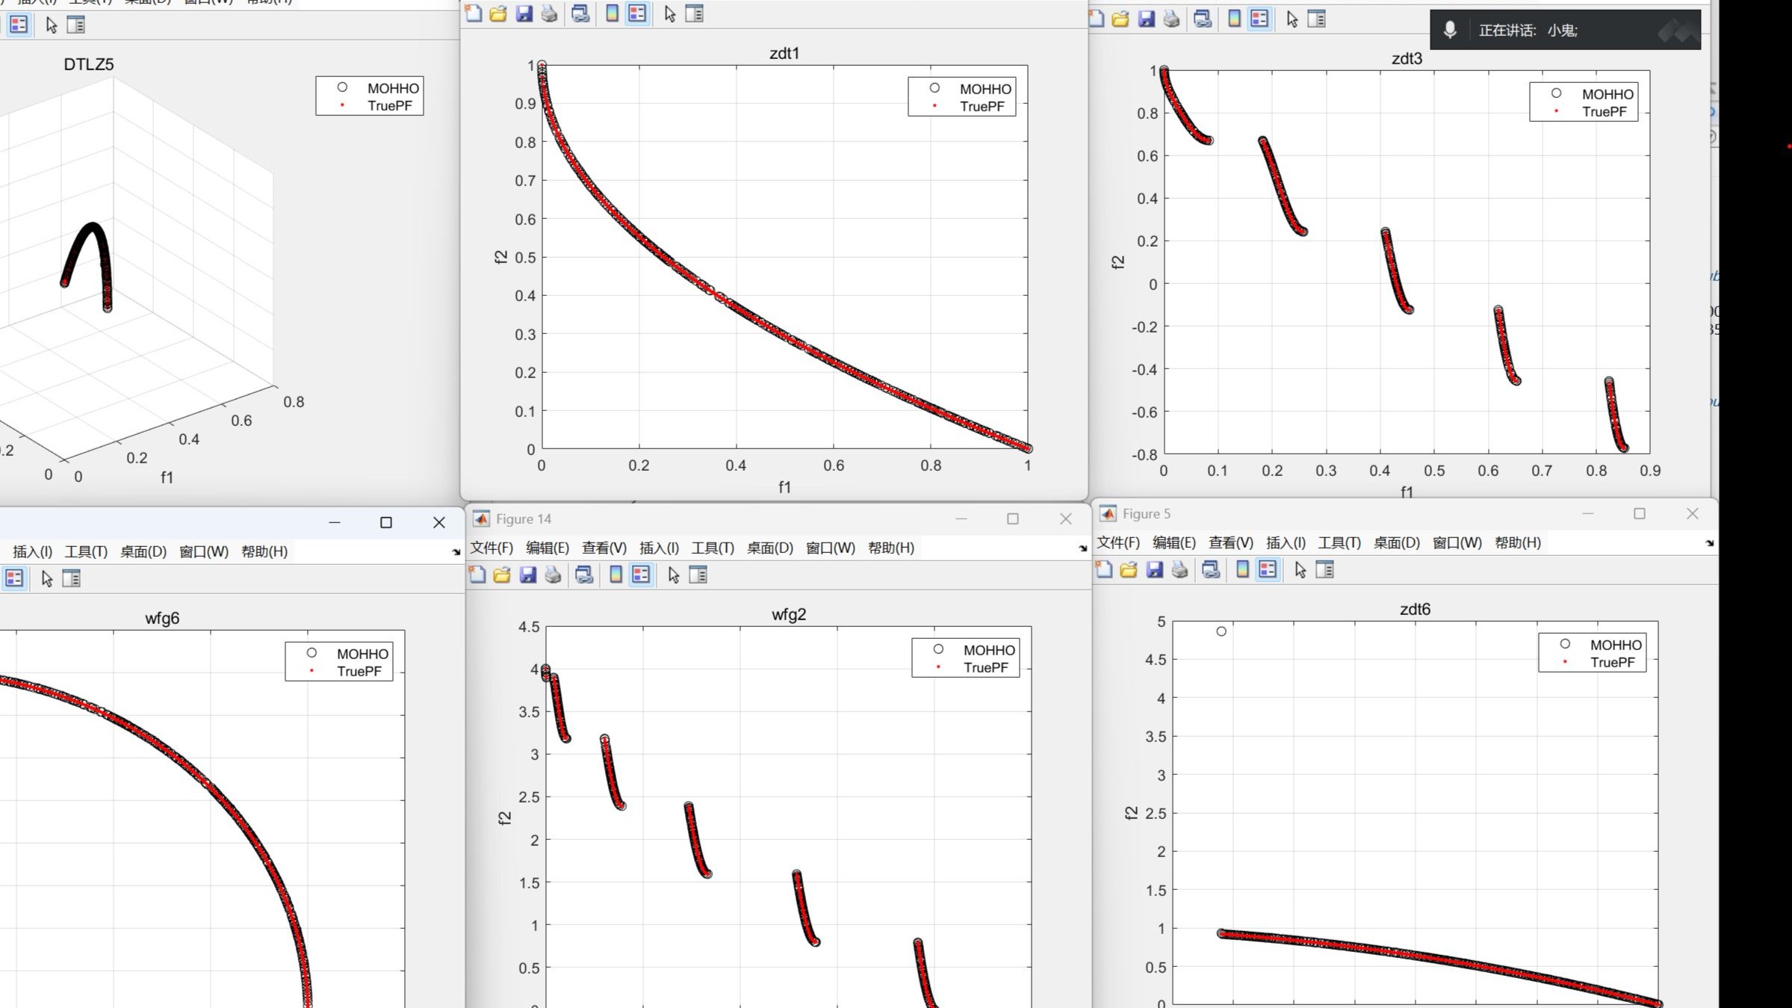
Task: Open 查看(V) menu in Figure 5
Action: point(1230,543)
